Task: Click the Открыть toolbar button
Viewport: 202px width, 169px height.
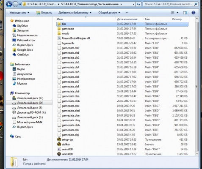Action: point(44,13)
